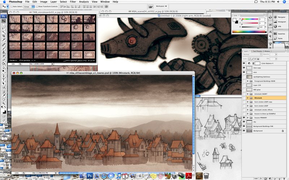Hide the mist copy layer
The image size is (289, 180).
pyautogui.click(x=244, y=68)
